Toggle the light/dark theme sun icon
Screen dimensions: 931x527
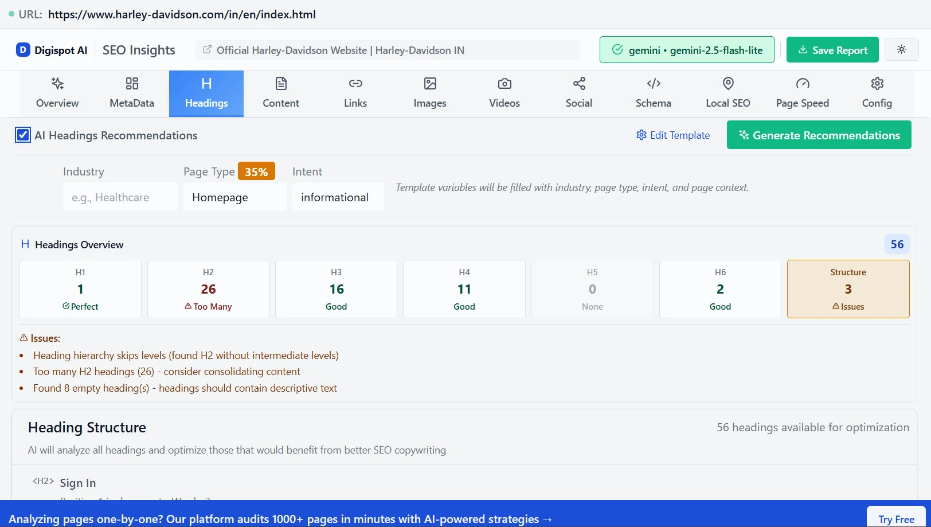(x=902, y=49)
